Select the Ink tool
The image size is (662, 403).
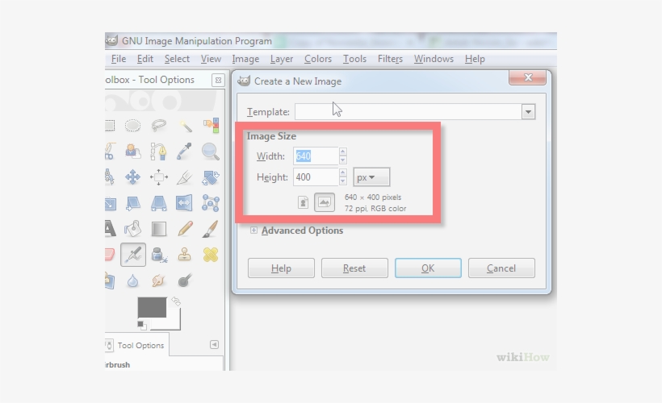click(159, 255)
